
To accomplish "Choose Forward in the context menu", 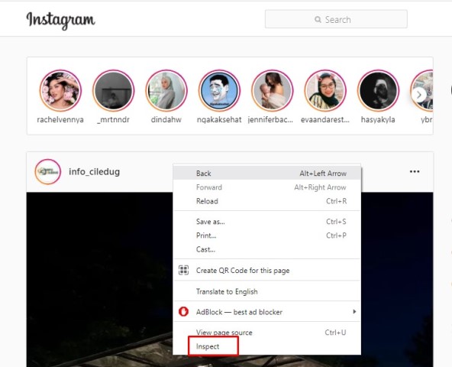I will (x=267, y=187).
